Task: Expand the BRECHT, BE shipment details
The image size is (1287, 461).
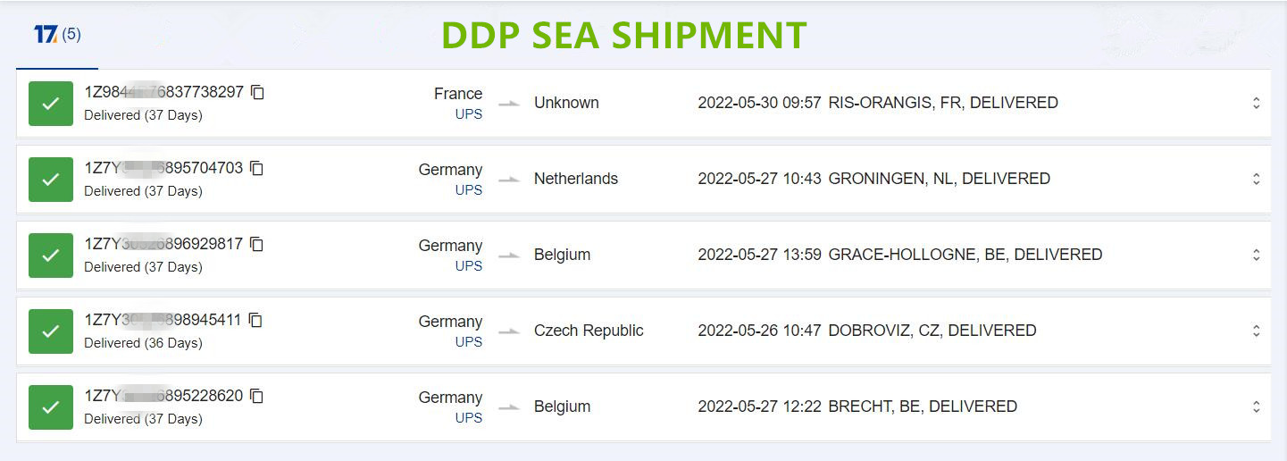Action: 1256,407
